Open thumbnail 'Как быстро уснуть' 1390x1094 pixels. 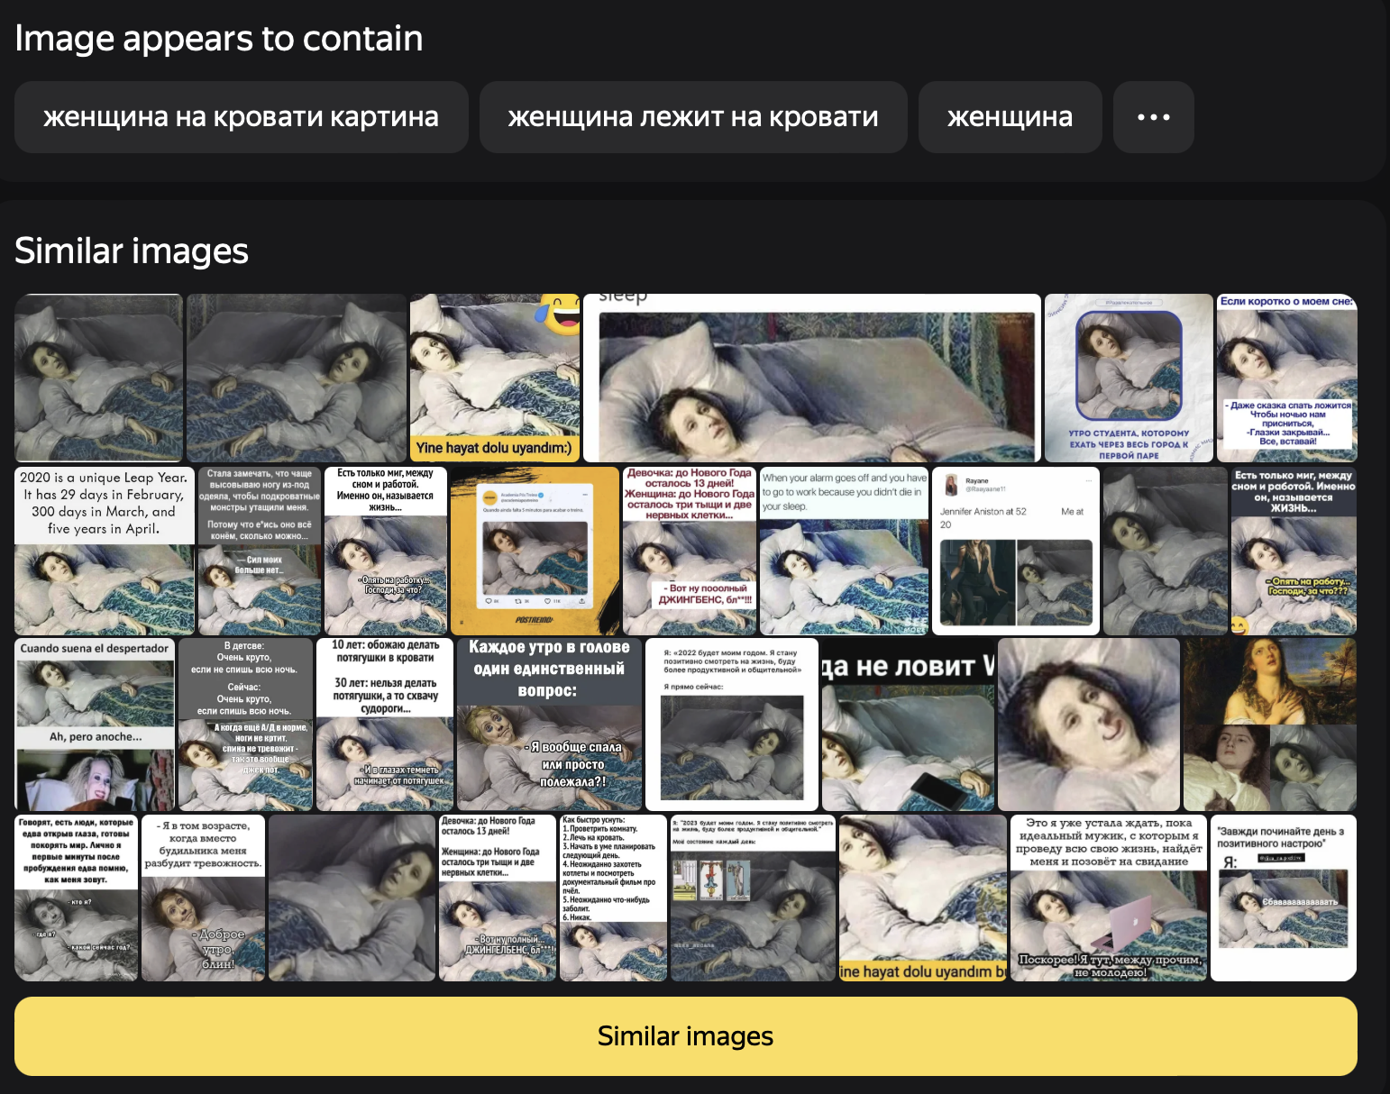click(614, 898)
